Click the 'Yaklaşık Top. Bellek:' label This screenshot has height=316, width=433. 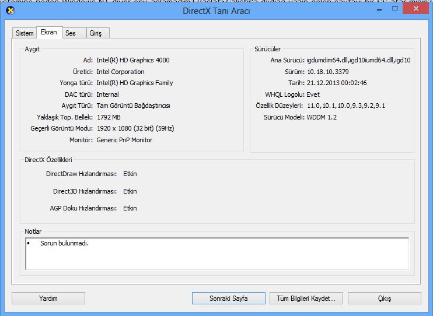(65, 117)
